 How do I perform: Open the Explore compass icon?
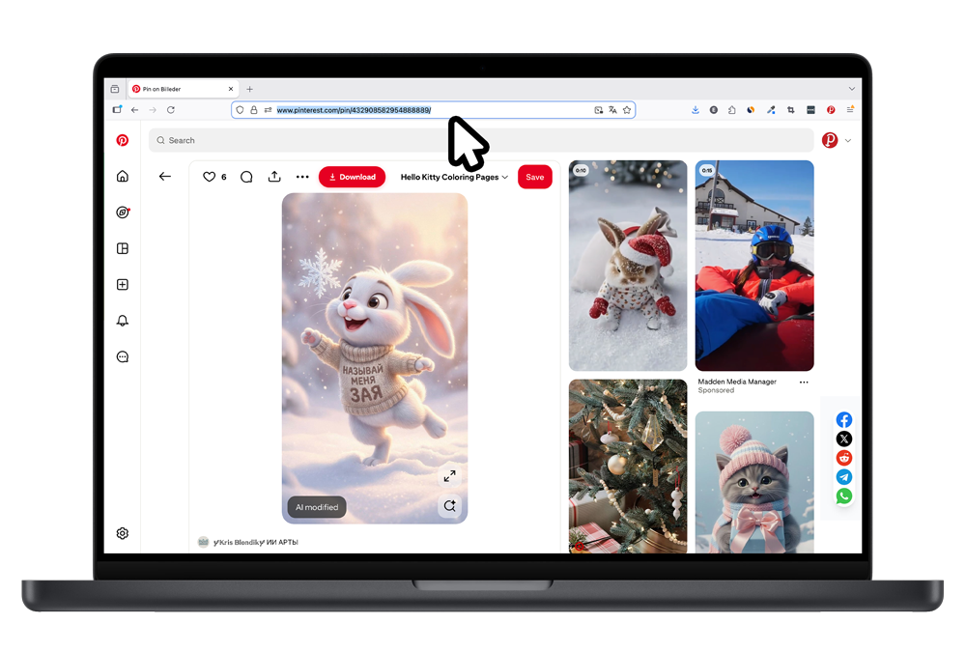point(123,213)
